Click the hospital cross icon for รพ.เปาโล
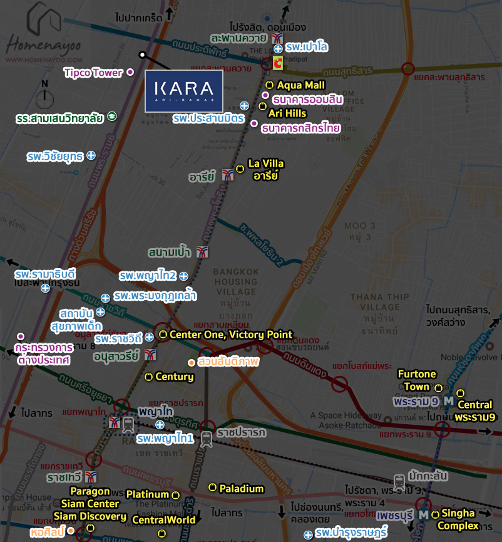502x542 pixels. pyautogui.click(x=278, y=48)
